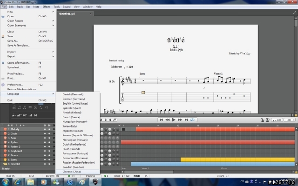Viewport: 298px width, 186px height.
Task: Click the Drumkit track cymbal icon
Action: coord(5,164)
